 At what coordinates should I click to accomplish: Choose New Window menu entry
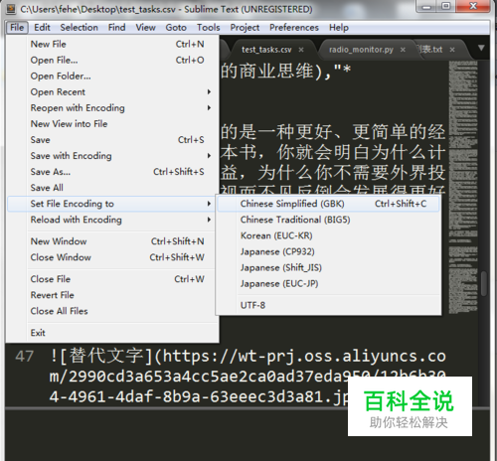pyautogui.click(x=112, y=241)
